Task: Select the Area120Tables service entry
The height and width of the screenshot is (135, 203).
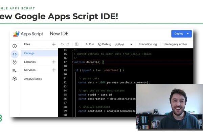Action: pyautogui.click(x=33, y=79)
